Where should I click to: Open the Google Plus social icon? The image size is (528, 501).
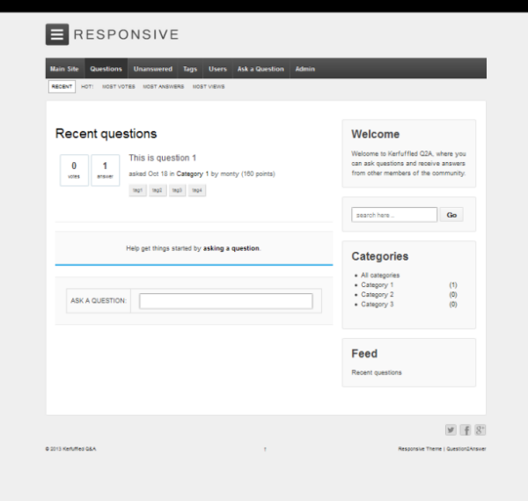(x=480, y=430)
